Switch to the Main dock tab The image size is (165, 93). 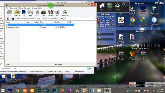[15, 87]
